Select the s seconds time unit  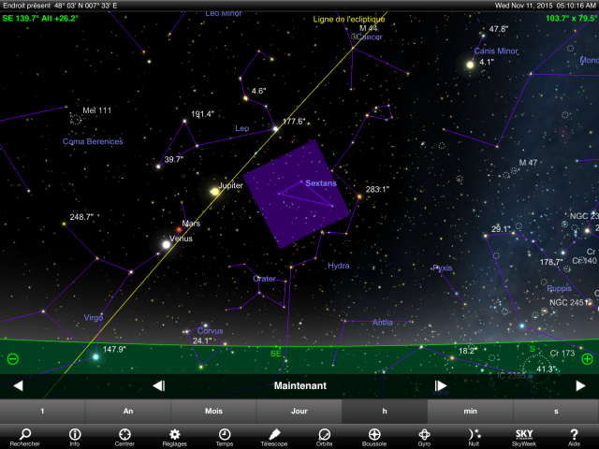(x=556, y=412)
